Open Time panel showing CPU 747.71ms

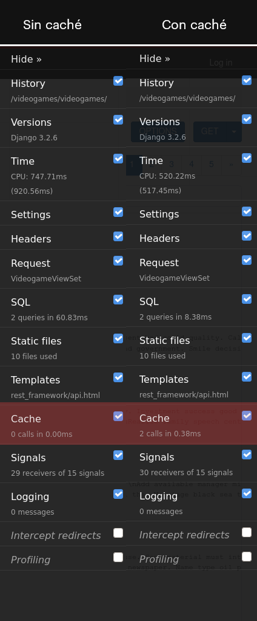pos(22,161)
